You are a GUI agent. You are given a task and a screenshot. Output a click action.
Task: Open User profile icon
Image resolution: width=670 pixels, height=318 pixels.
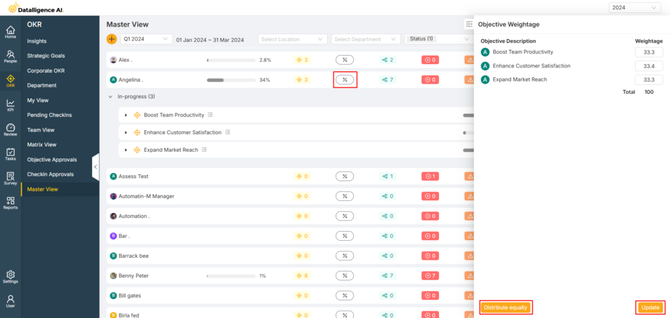tap(10, 301)
